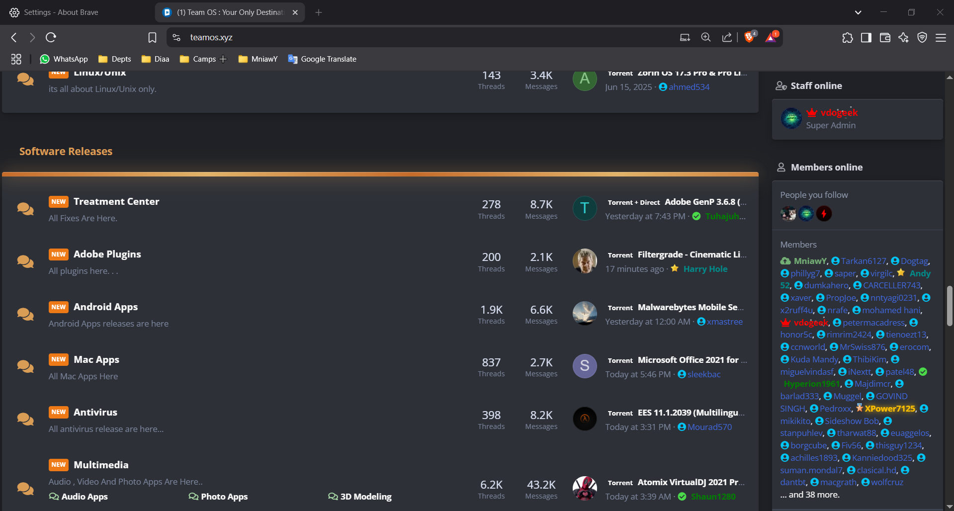Open the Adobe GenP 3.6.8 latest thread
This screenshot has height=511, width=954.
click(705, 202)
